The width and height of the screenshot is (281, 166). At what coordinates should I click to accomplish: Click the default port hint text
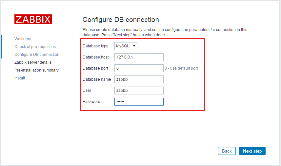[x=181, y=68]
